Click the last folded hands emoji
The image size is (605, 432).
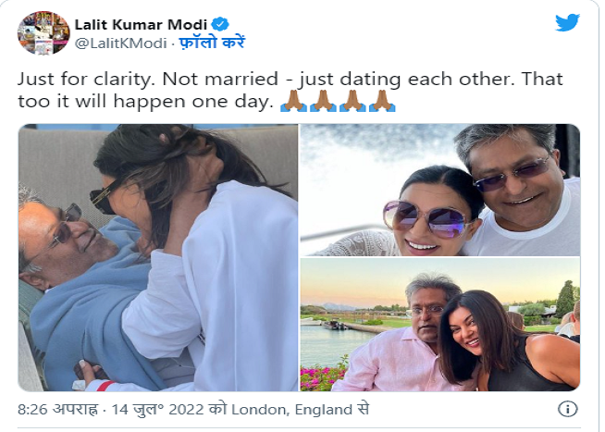tap(382, 101)
